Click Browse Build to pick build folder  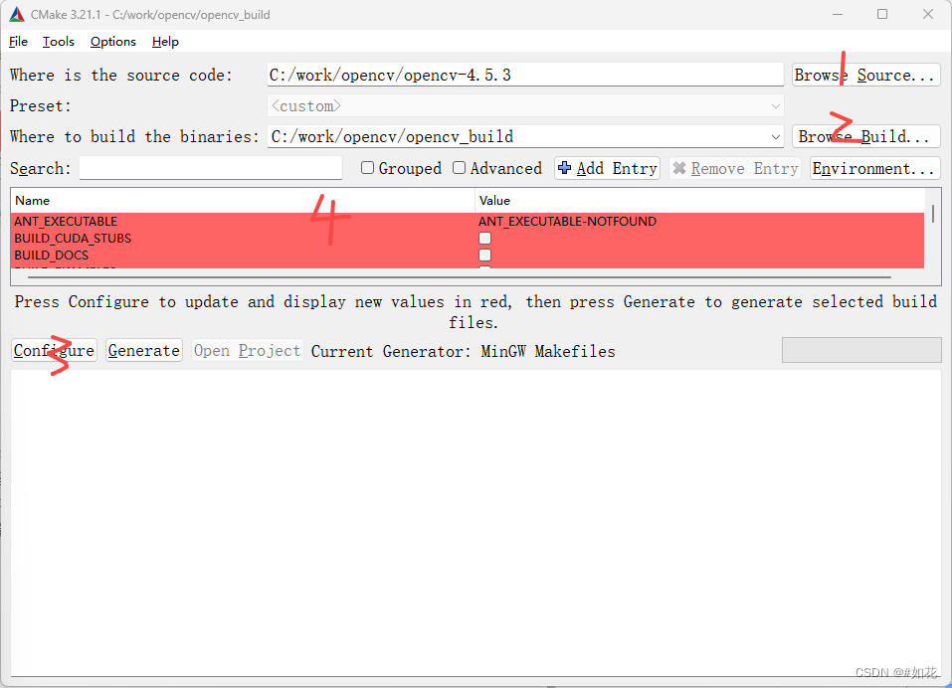click(861, 136)
